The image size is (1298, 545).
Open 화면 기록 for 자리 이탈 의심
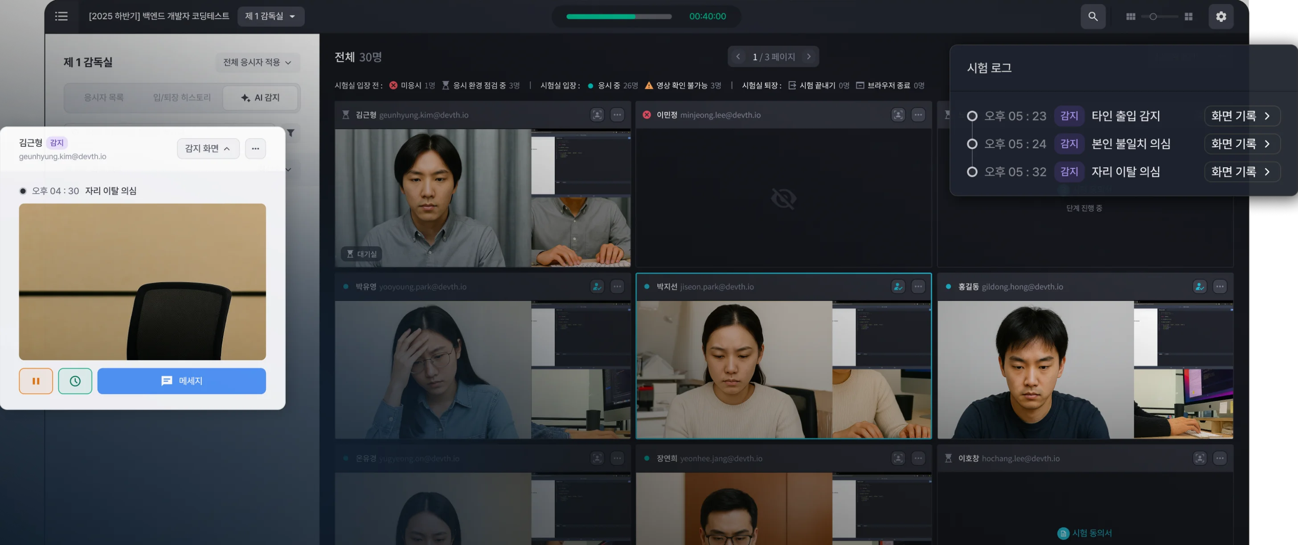click(x=1242, y=172)
